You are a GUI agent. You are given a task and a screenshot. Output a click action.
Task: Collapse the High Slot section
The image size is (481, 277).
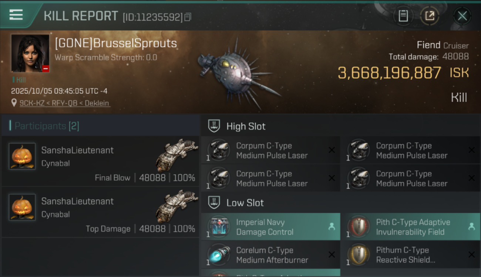point(214,126)
